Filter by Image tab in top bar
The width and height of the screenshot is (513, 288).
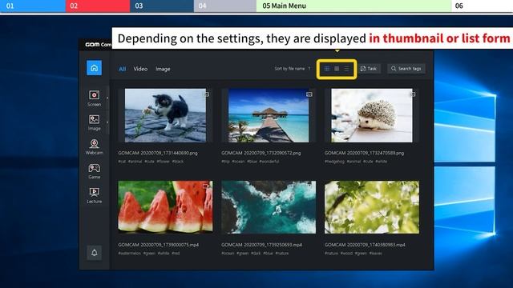click(163, 69)
